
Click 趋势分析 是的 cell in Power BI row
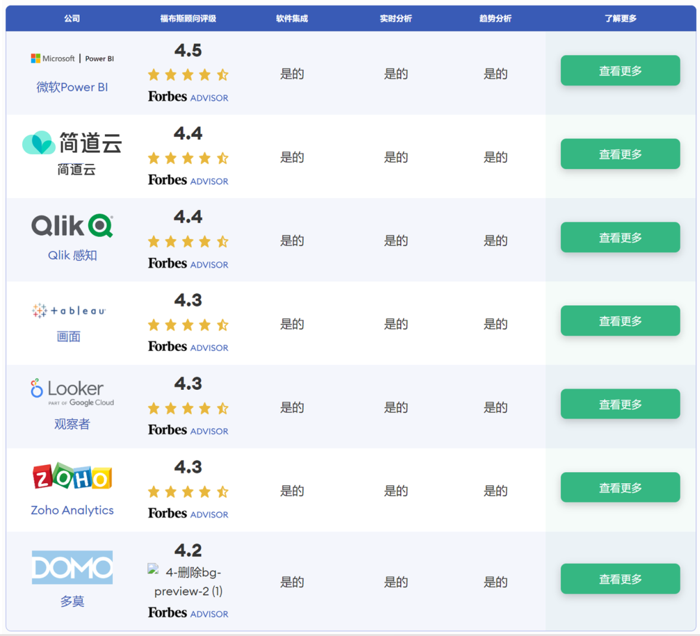(496, 74)
